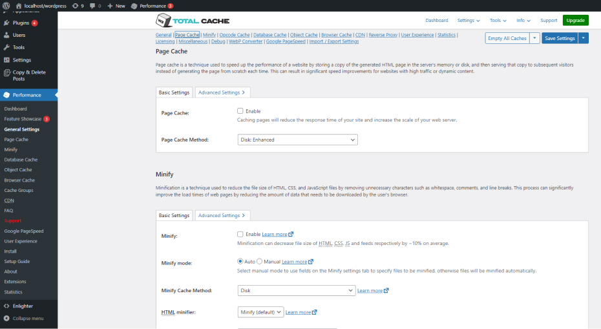
Task: Click the W3 Total Cache logo
Action: pos(193,20)
